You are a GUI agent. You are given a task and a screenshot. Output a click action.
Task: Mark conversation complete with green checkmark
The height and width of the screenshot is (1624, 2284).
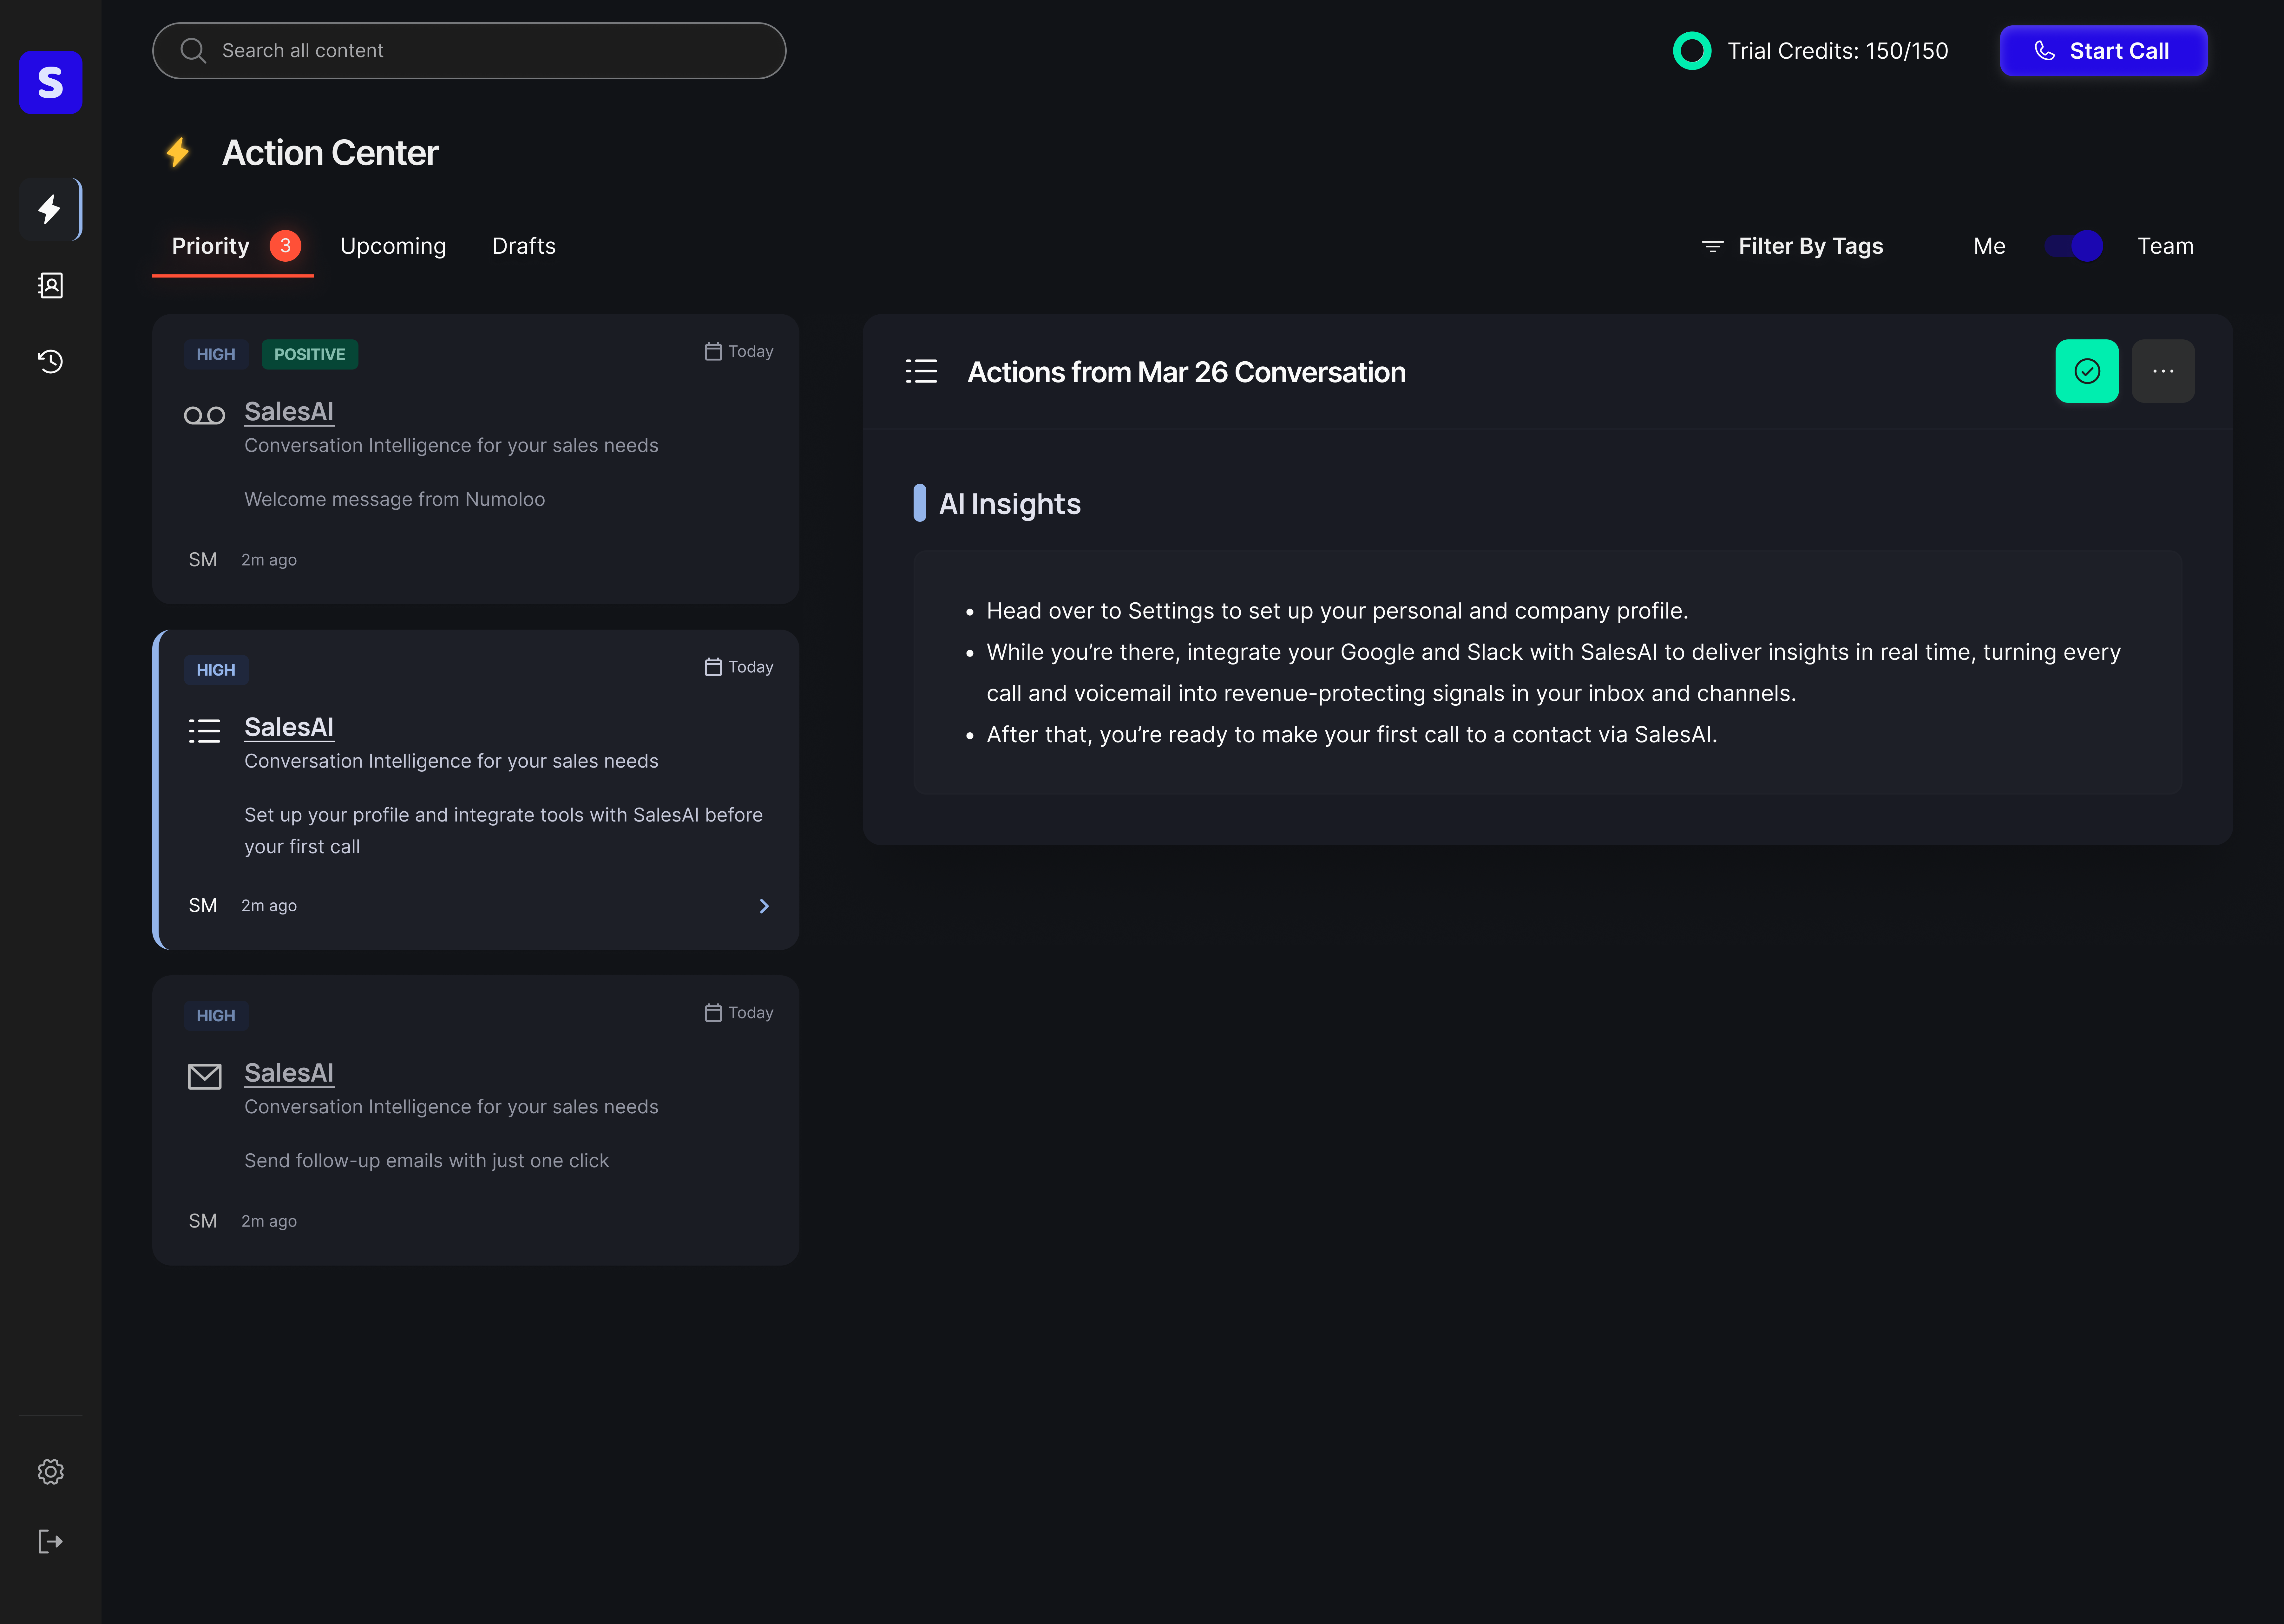click(x=2087, y=371)
